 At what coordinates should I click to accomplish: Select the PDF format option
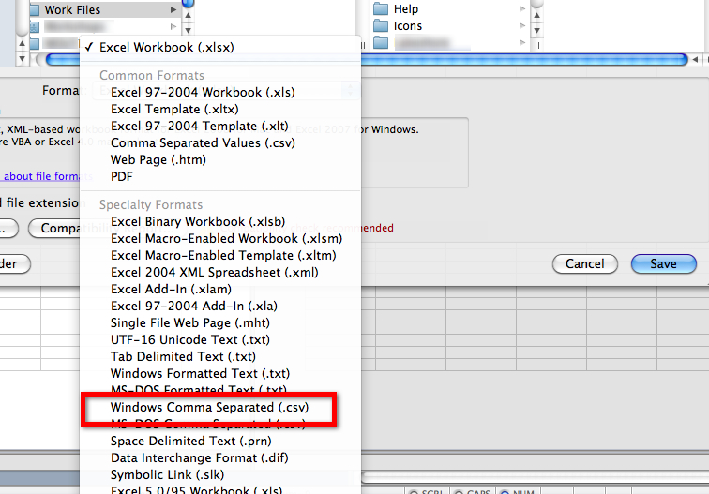pyautogui.click(x=122, y=176)
